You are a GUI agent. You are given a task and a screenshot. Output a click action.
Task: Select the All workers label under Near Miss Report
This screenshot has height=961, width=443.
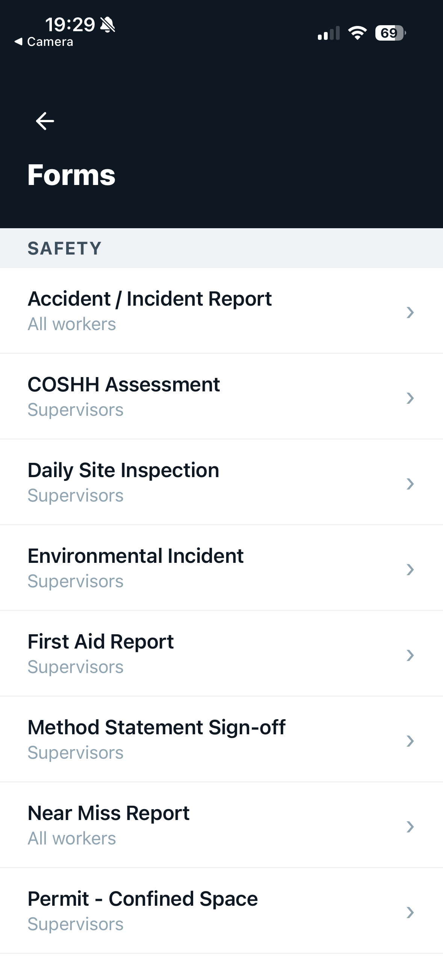(72, 838)
